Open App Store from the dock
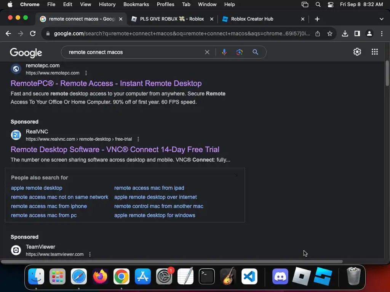390x292 pixels. coord(143,276)
